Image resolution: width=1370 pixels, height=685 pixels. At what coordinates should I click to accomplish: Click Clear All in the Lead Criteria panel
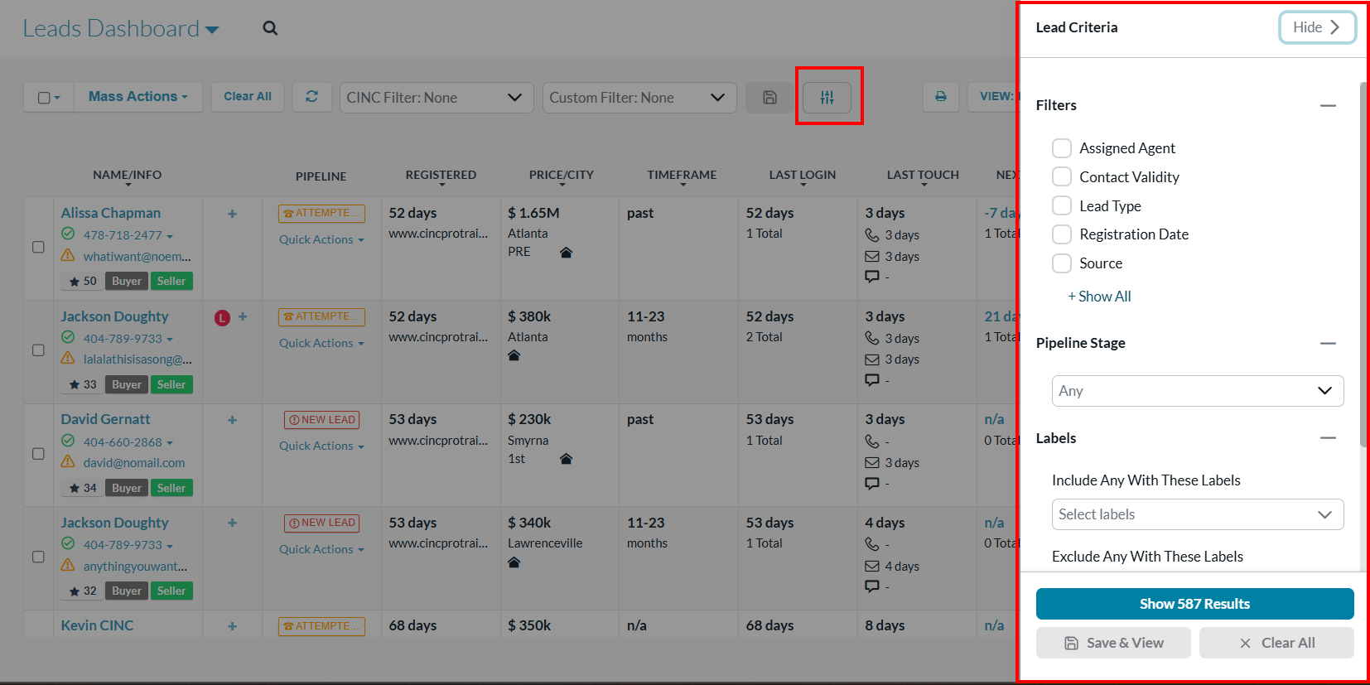pos(1276,643)
